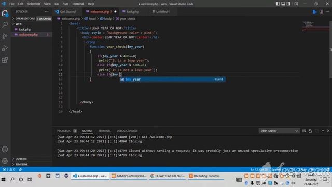Open Customize Layout icon in title bar
332x187 pixels.
point(296,4)
